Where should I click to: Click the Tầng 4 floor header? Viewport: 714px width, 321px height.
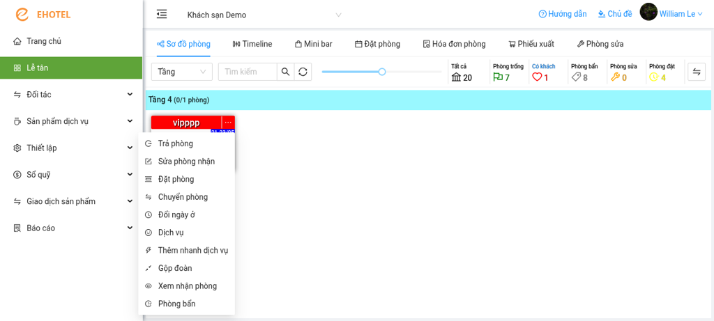coord(429,100)
